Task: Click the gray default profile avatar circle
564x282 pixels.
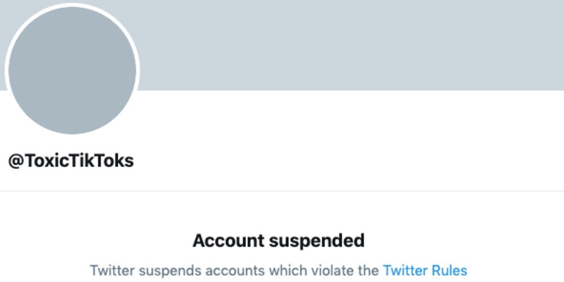Action: (x=72, y=70)
